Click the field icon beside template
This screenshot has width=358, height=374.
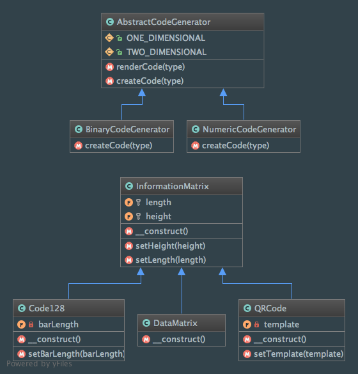(247, 325)
